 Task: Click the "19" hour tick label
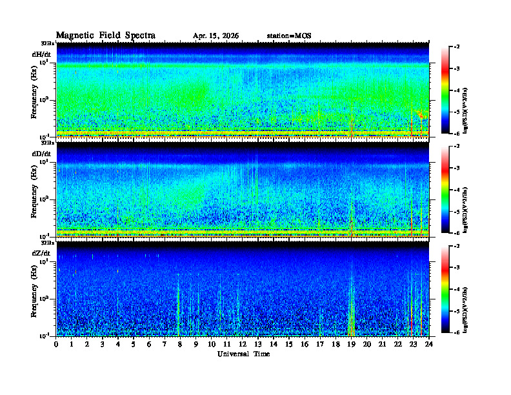[x=351, y=344]
